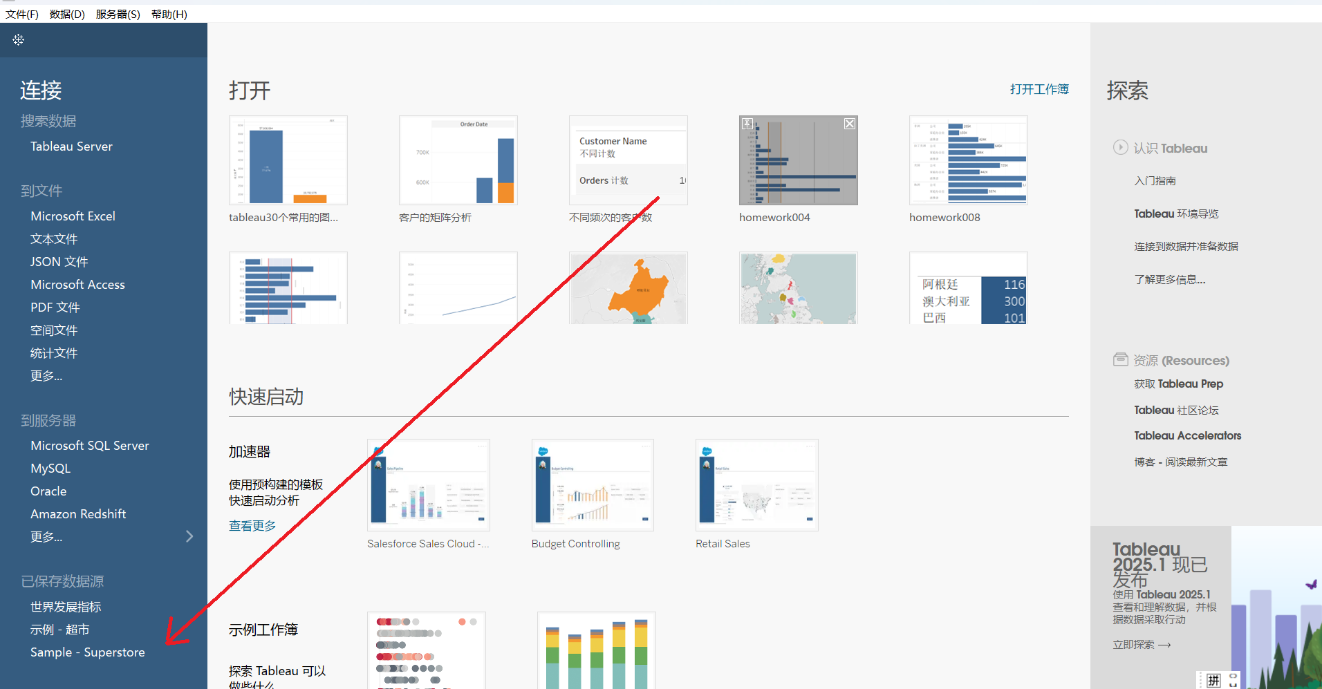Open Tableau 社区论坛 link

[1176, 410]
